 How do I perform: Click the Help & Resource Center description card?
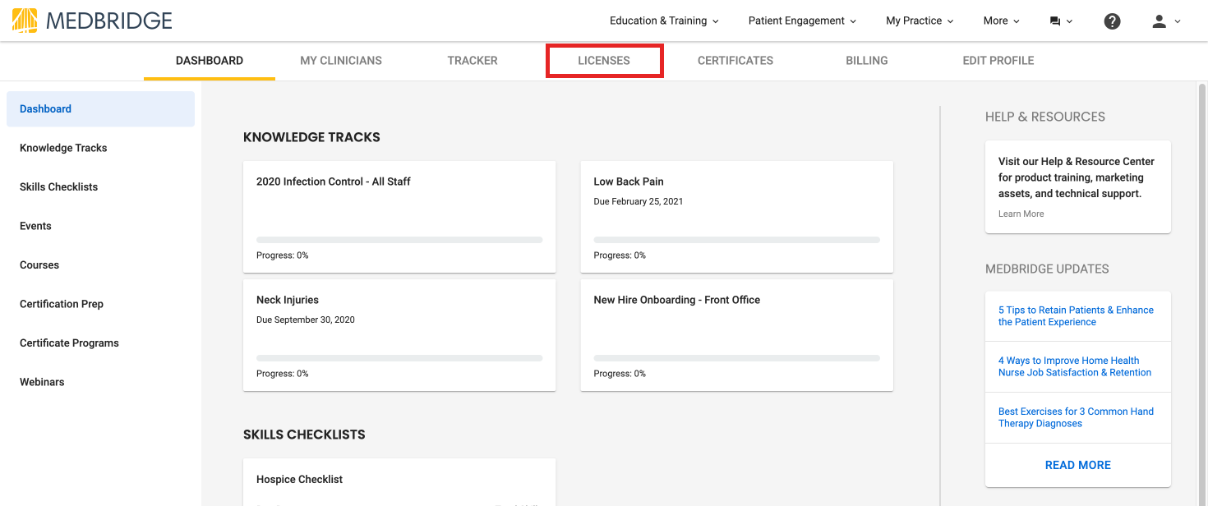point(1078,186)
